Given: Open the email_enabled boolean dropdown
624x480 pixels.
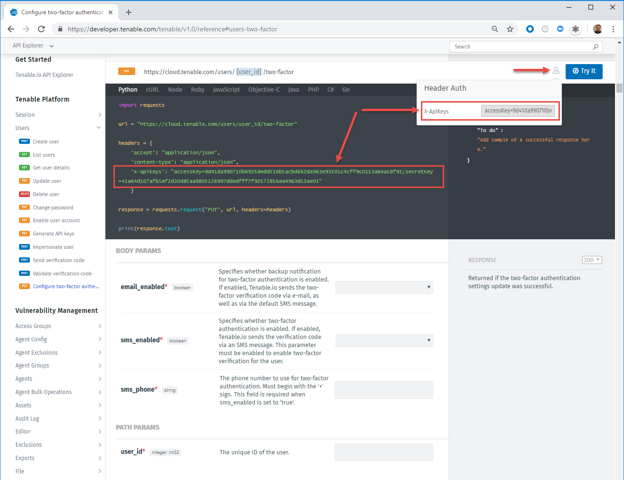Looking at the screenshot, I should click(x=384, y=287).
